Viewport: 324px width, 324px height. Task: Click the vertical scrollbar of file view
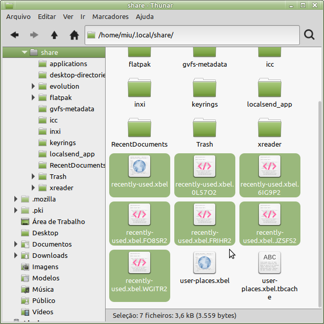click(x=320, y=205)
